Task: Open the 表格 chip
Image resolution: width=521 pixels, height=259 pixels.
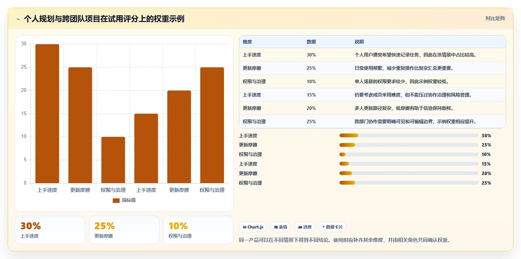Action: (281, 227)
